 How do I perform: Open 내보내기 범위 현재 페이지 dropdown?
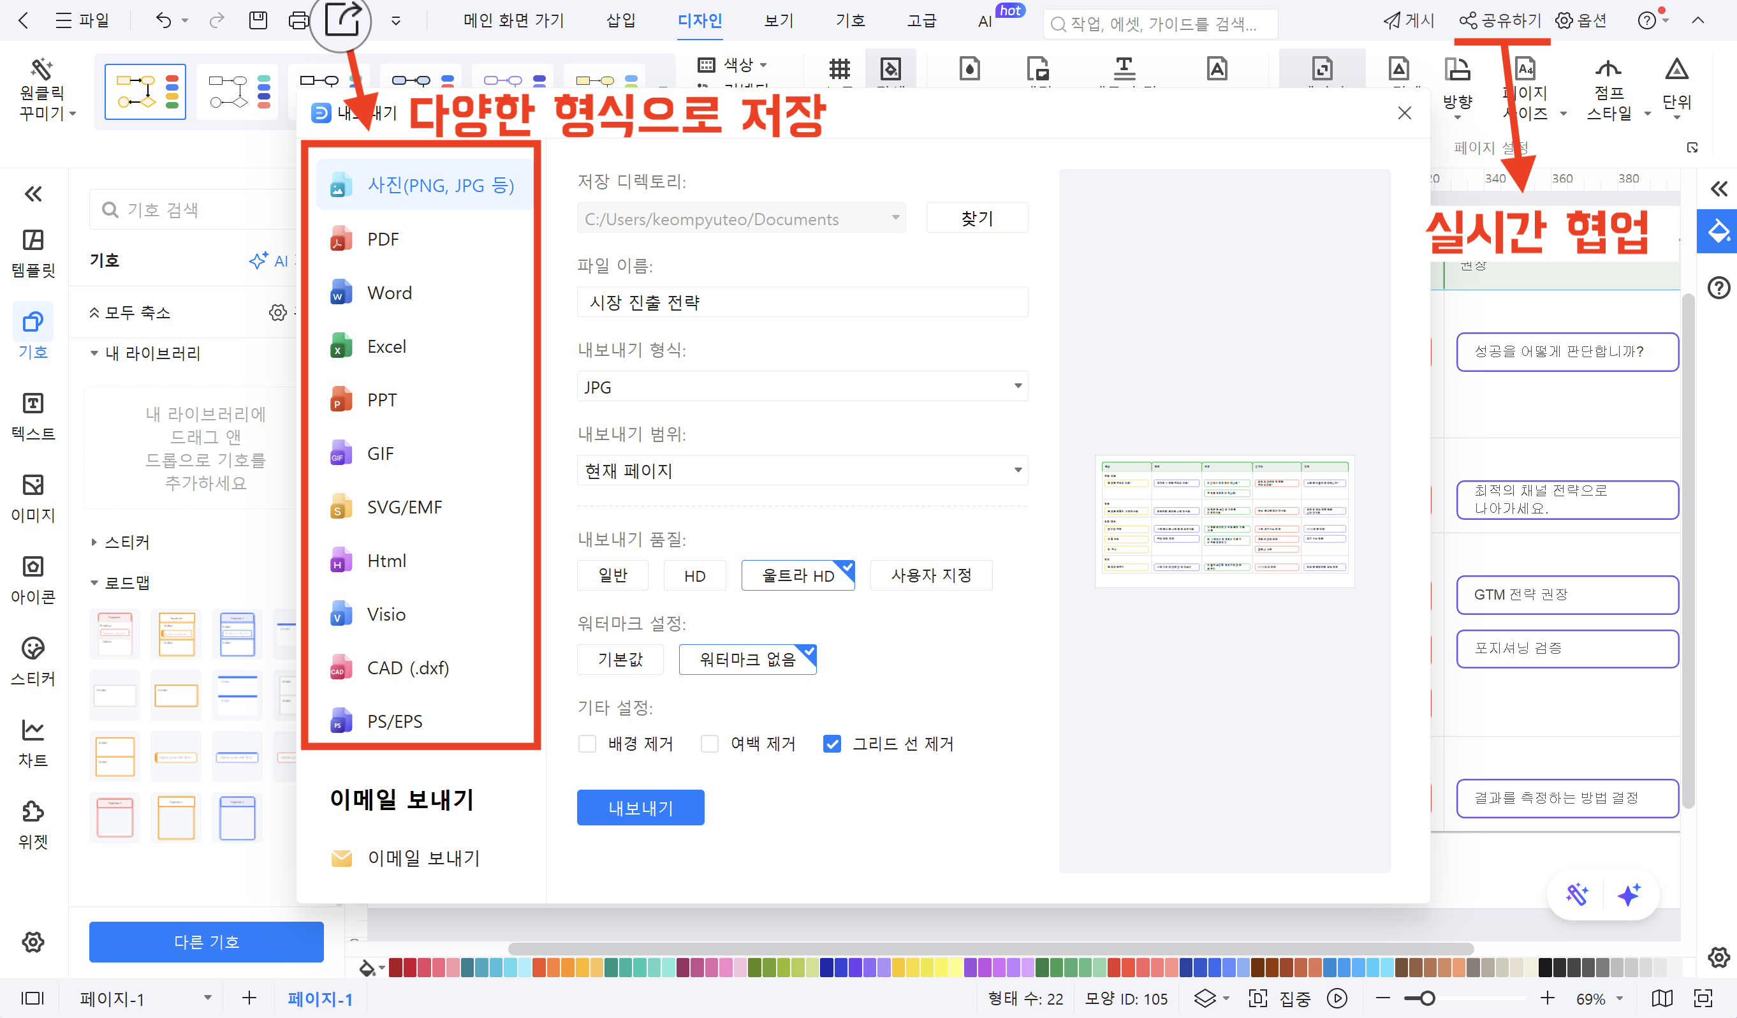[x=802, y=470]
